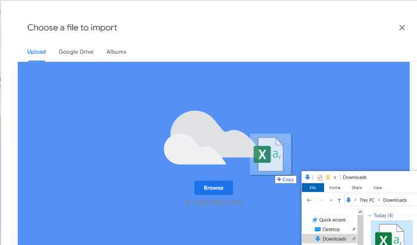Select Desktop in navigation pane

[331, 230]
